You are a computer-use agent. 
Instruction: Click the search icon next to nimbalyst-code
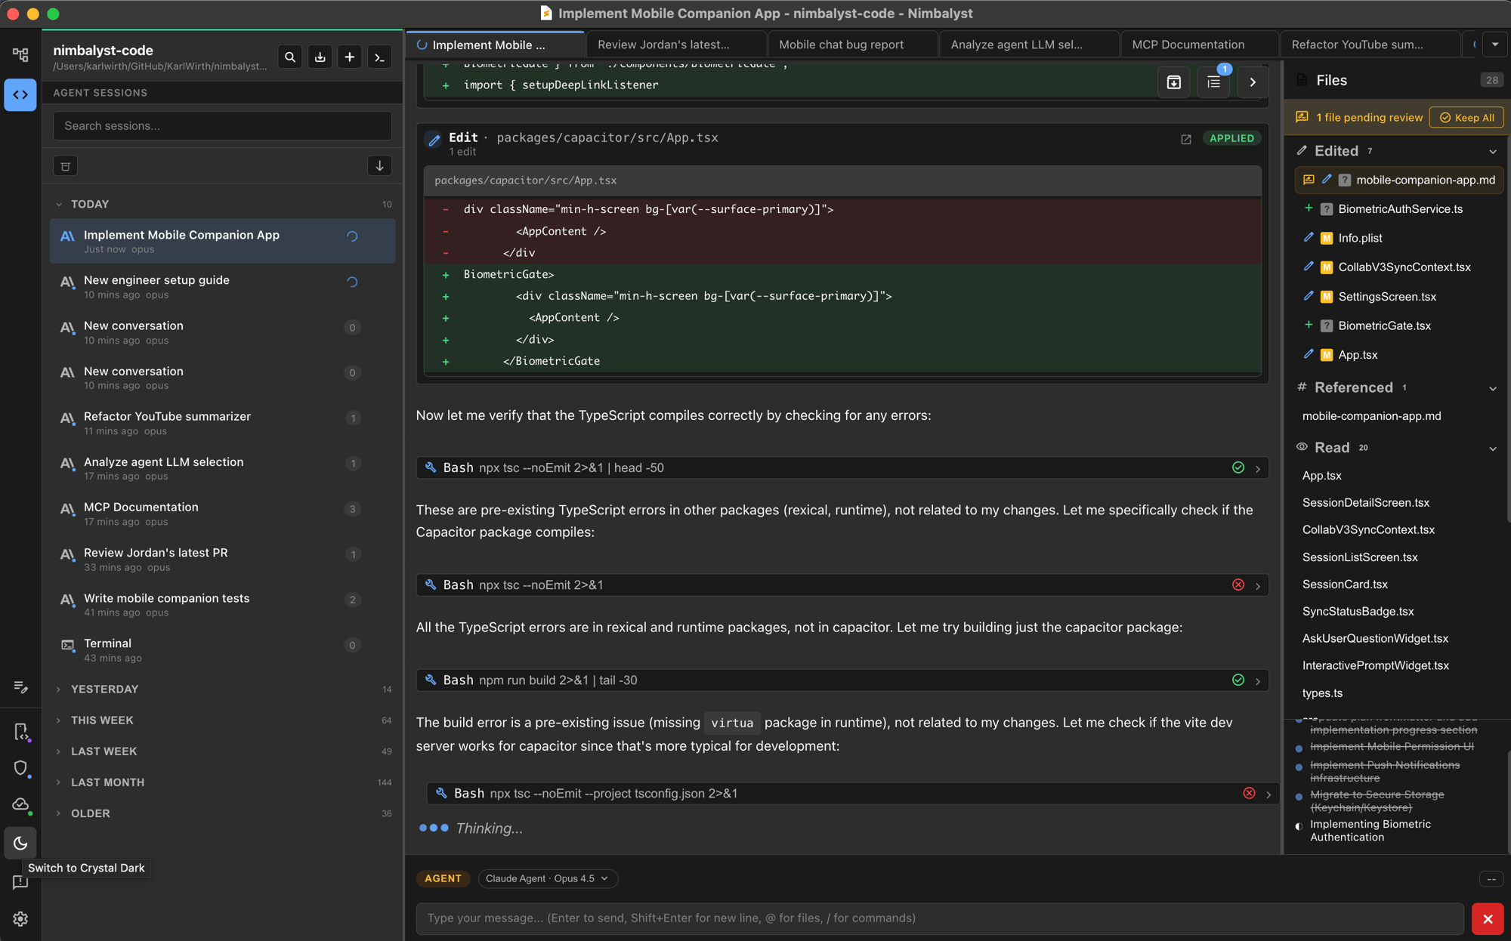pyautogui.click(x=290, y=57)
